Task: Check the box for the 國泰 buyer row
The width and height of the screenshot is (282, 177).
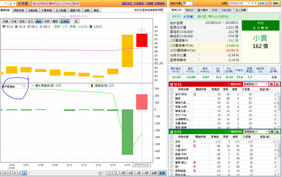Action: point(172,99)
